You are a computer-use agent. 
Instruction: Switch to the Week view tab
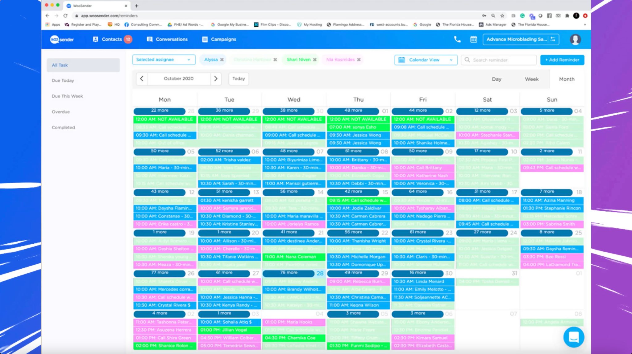[x=531, y=79]
